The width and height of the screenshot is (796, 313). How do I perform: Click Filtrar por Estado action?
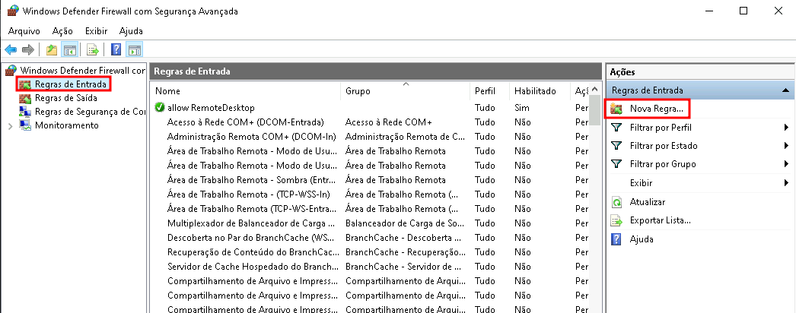point(664,146)
